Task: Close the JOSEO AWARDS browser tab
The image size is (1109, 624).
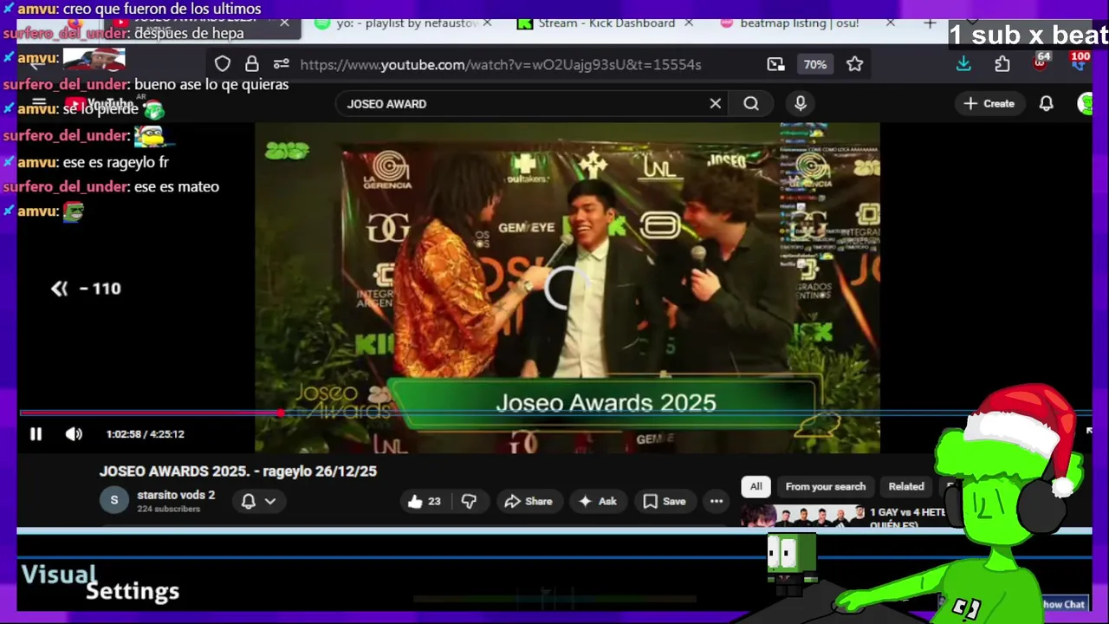Action: (x=284, y=23)
